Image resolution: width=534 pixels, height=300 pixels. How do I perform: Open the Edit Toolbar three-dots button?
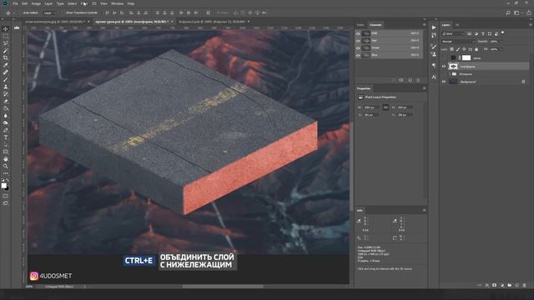pyautogui.click(x=5, y=173)
